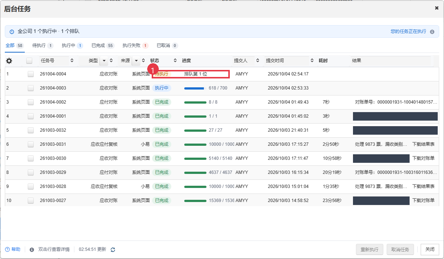Click 下载对账单 for task 261003-0027
444x259 pixels.
point(424,201)
